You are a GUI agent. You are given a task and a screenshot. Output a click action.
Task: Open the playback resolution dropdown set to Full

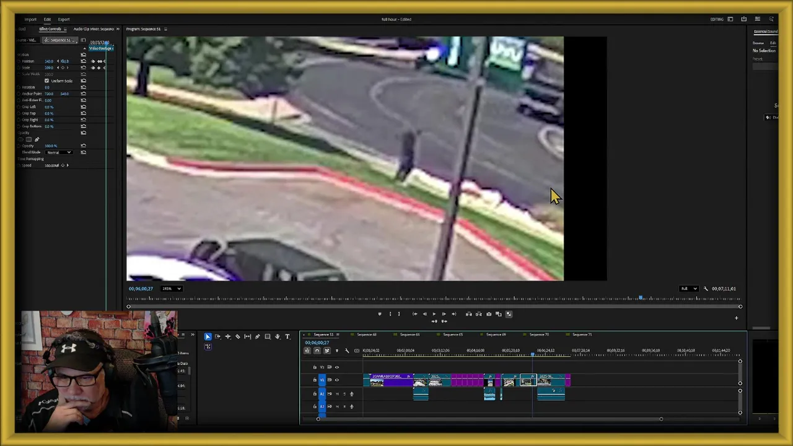click(x=688, y=289)
